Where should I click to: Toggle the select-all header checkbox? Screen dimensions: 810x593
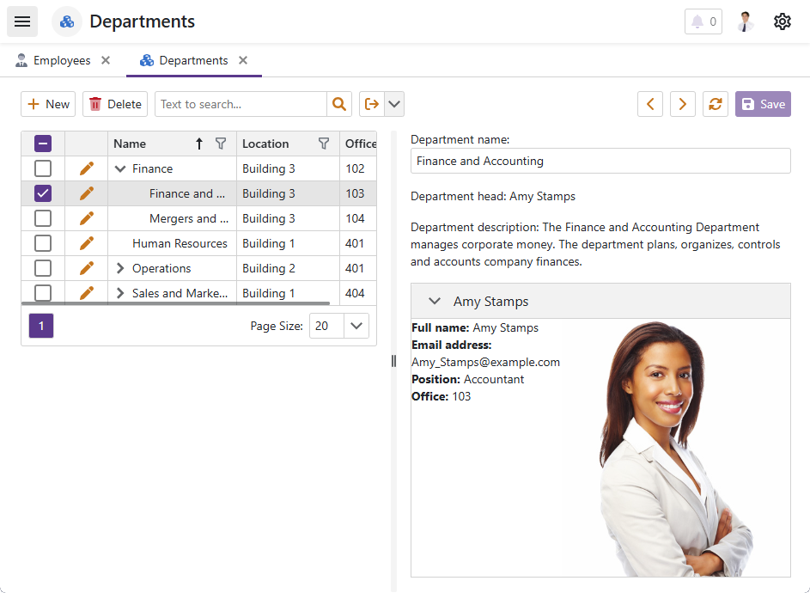click(43, 144)
